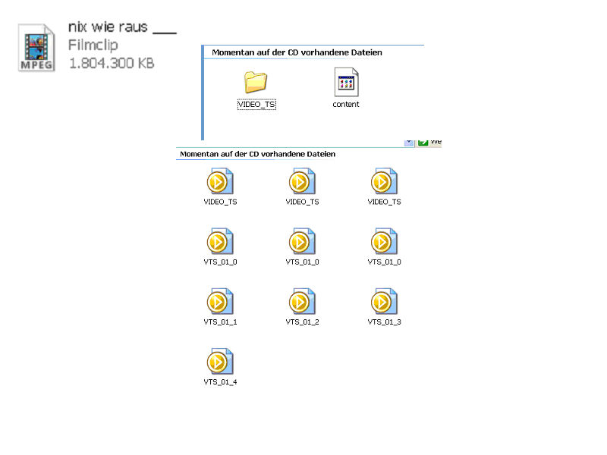This screenshot has width=607, height=455.
Task: Open the VIDEO_TS yellow folder icon
Action: pyautogui.click(x=256, y=82)
